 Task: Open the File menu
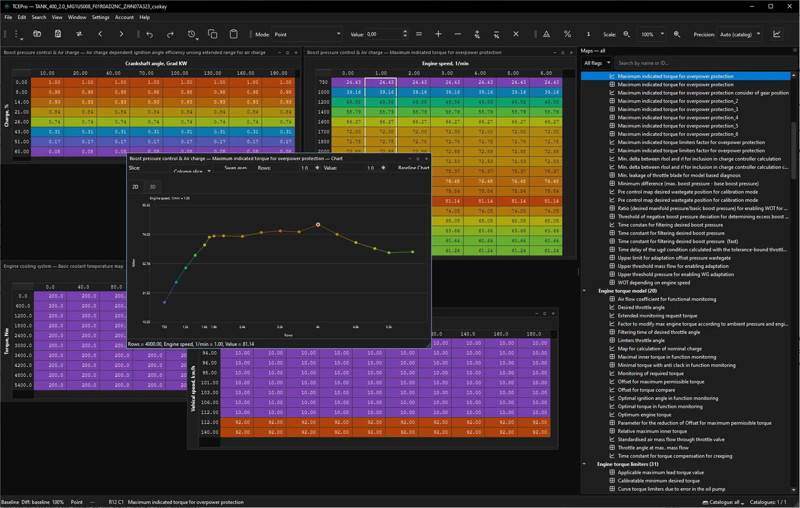click(8, 17)
